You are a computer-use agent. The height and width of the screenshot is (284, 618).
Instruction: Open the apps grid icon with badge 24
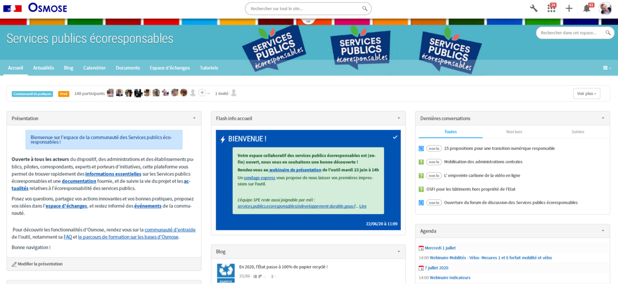(x=551, y=8)
